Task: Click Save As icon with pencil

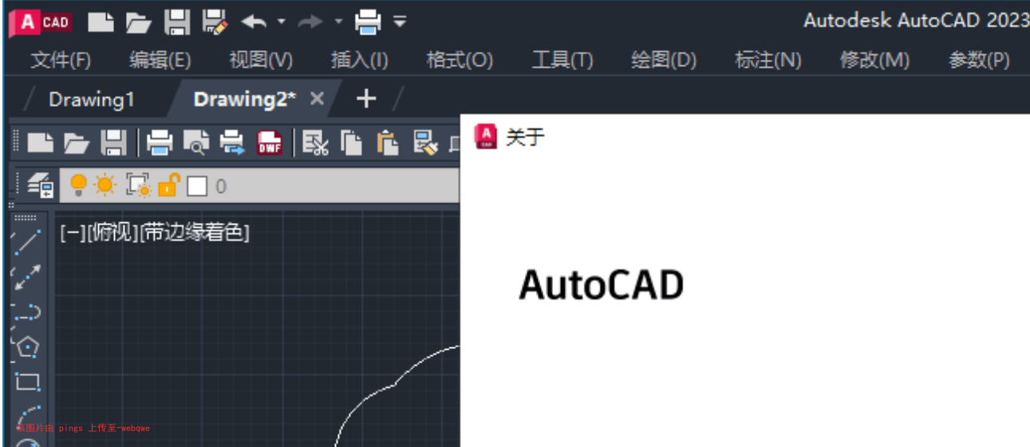Action: click(x=215, y=22)
